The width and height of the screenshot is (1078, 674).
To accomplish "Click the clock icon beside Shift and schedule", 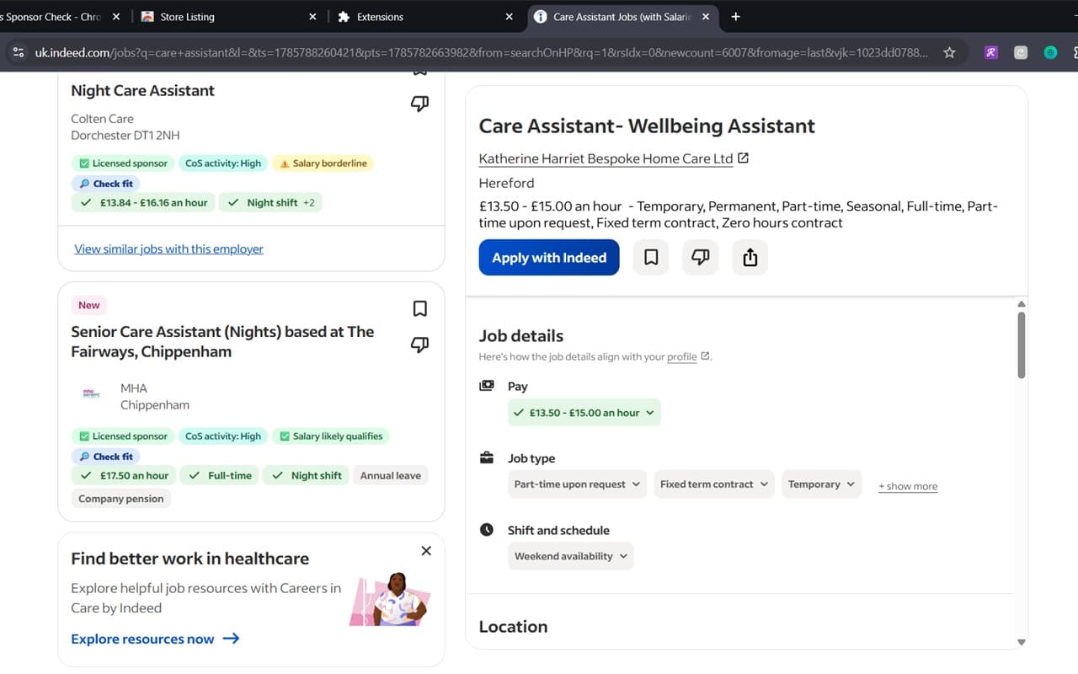I will 486,530.
